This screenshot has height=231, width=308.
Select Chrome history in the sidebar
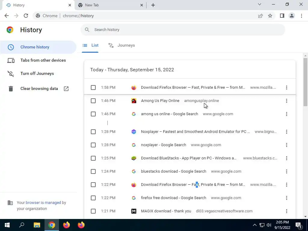click(38, 47)
